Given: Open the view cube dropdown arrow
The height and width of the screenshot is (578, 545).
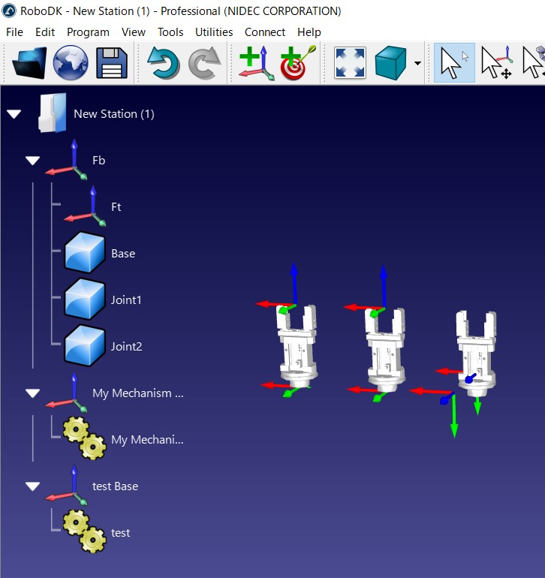Looking at the screenshot, I should pos(418,63).
